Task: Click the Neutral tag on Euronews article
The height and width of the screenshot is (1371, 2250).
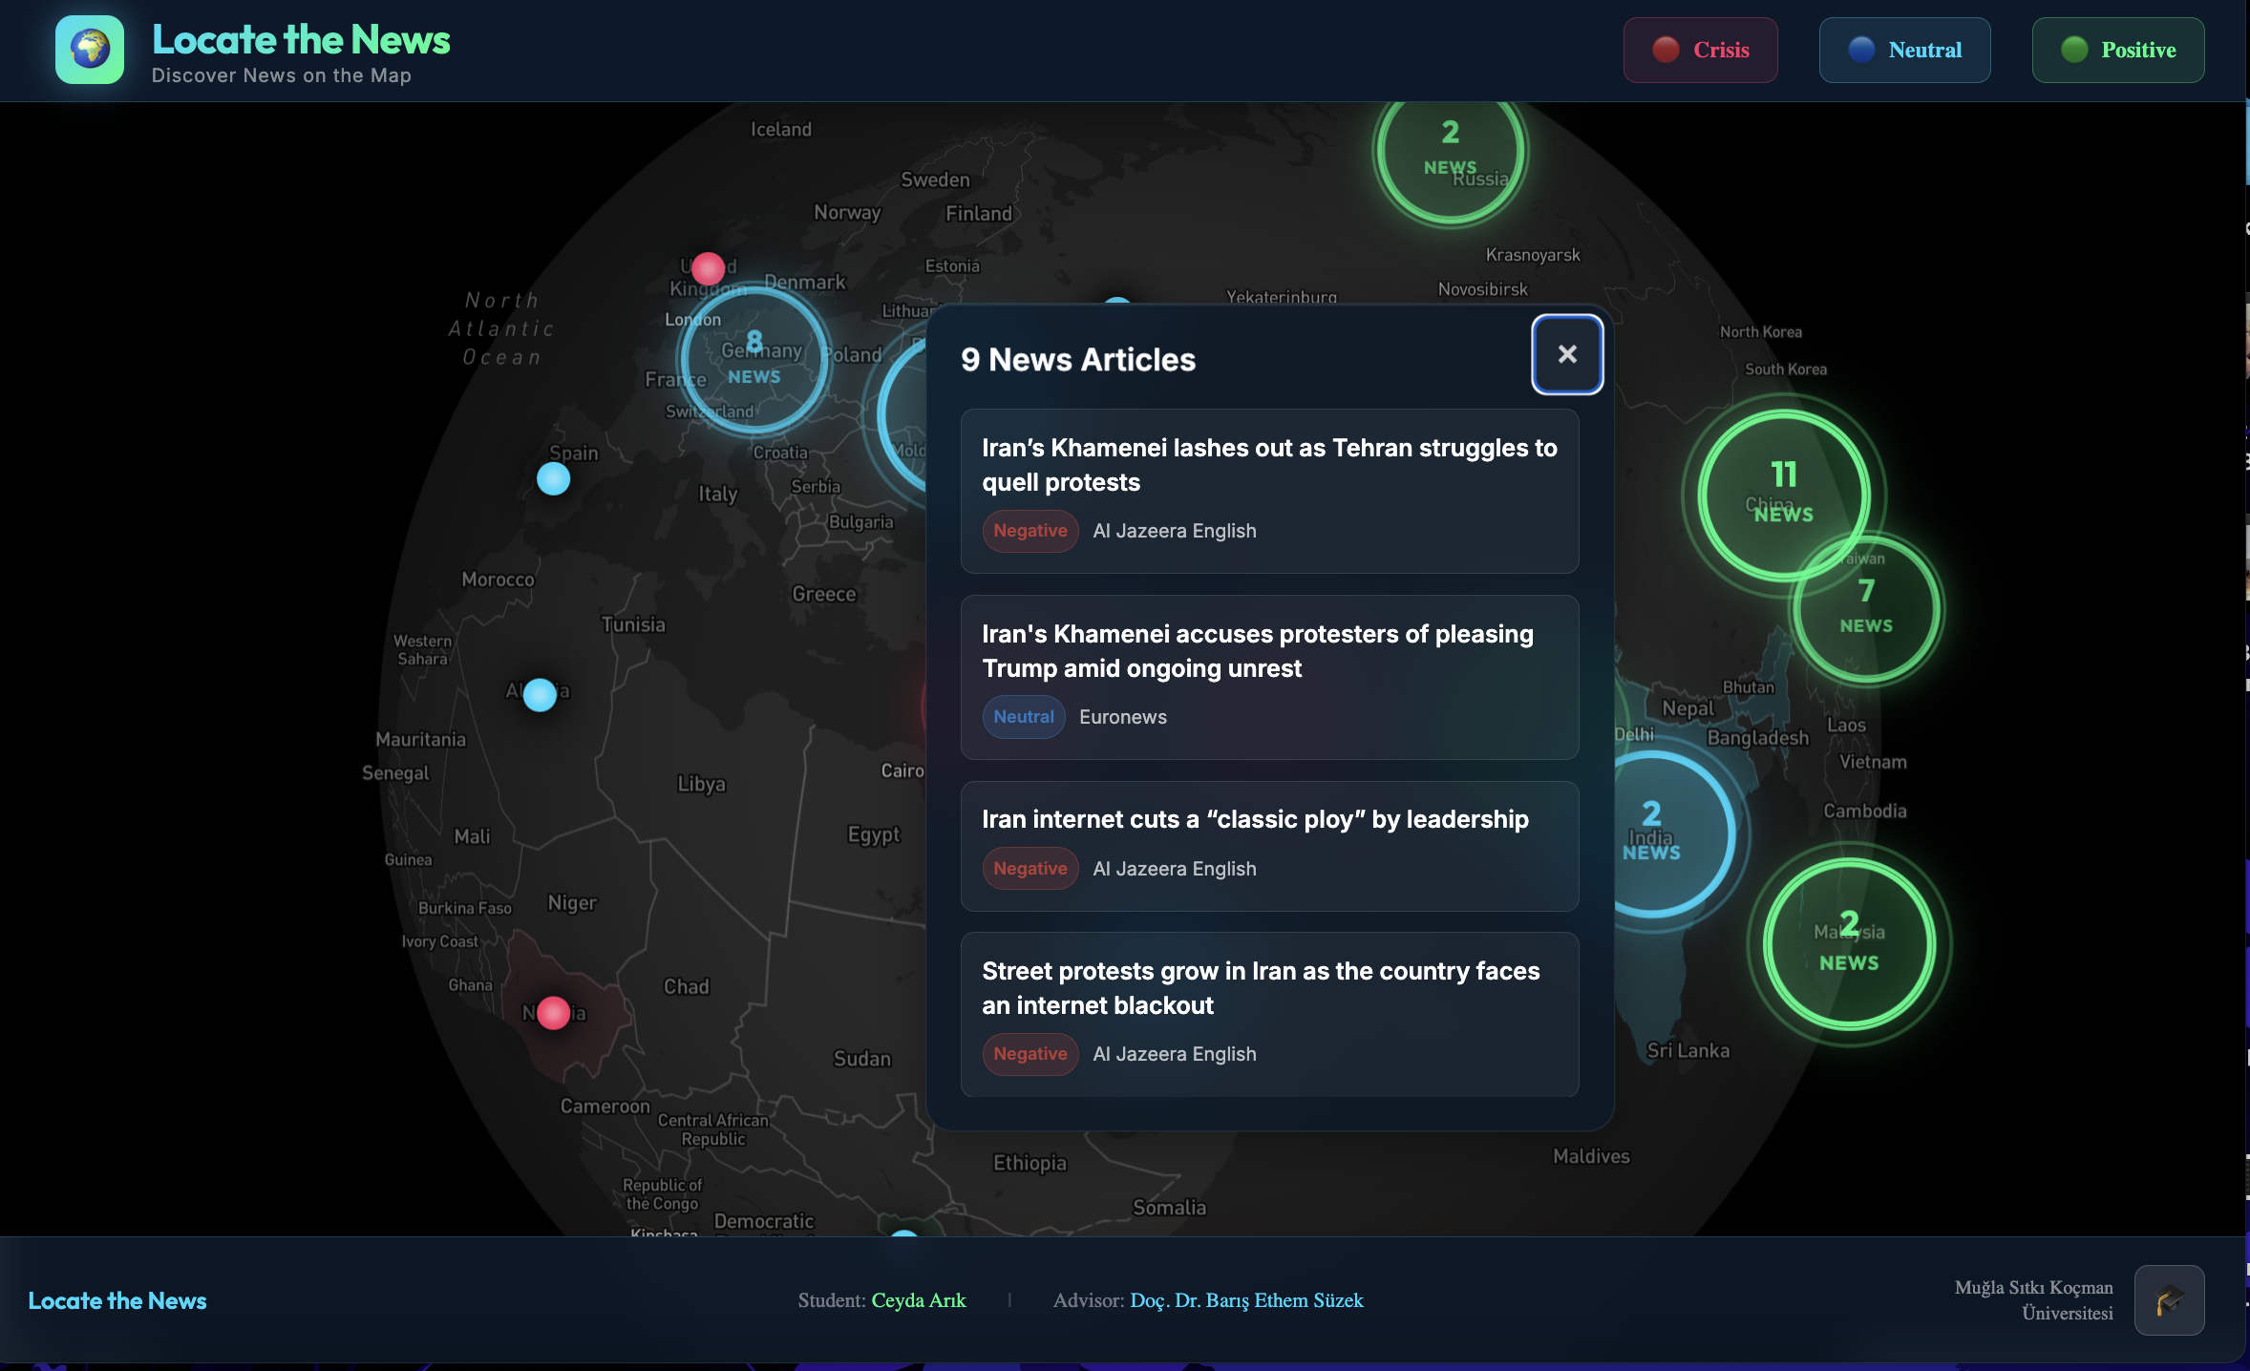Action: (1024, 717)
